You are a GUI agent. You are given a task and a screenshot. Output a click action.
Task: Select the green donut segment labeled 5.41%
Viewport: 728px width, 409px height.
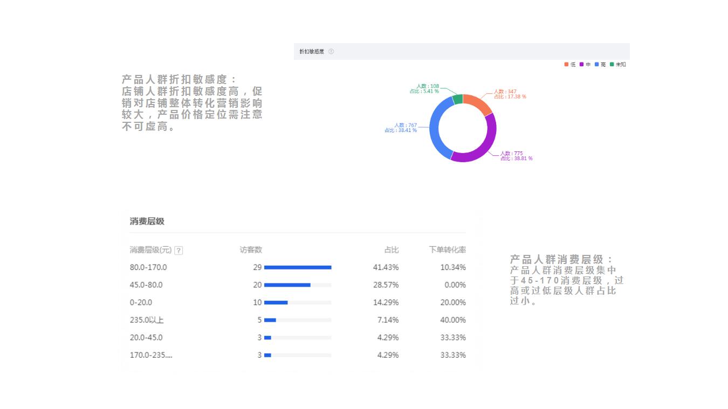(458, 99)
